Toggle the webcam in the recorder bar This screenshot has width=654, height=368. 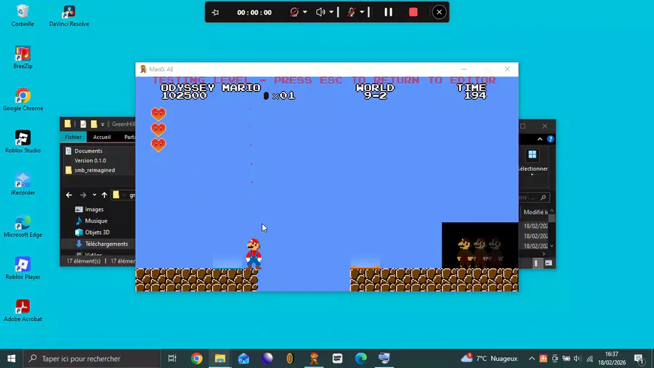[x=294, y=12]
